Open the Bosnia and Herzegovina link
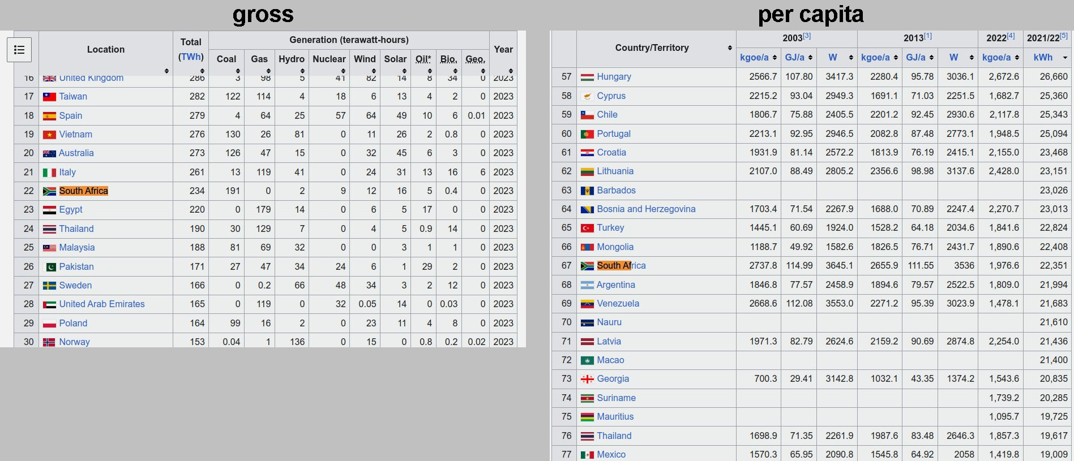 click(x=646, y=209)
